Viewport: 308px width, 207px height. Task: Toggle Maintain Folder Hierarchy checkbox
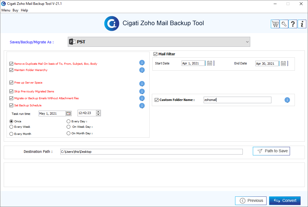pos(11,70)
